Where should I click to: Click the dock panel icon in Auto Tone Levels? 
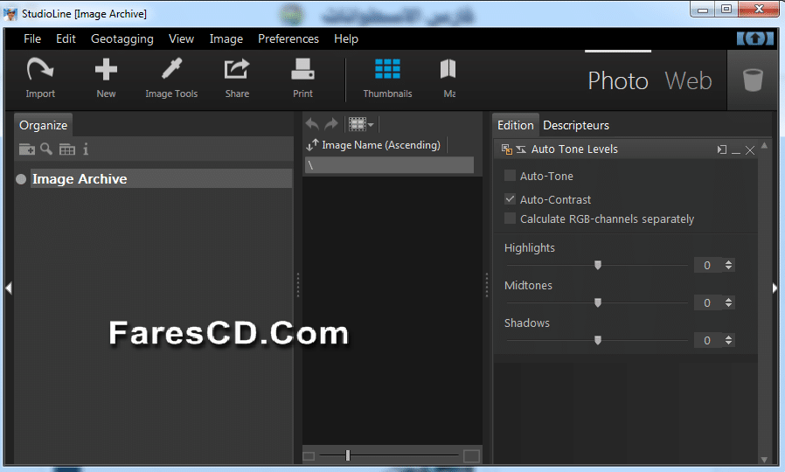point(721,149)
